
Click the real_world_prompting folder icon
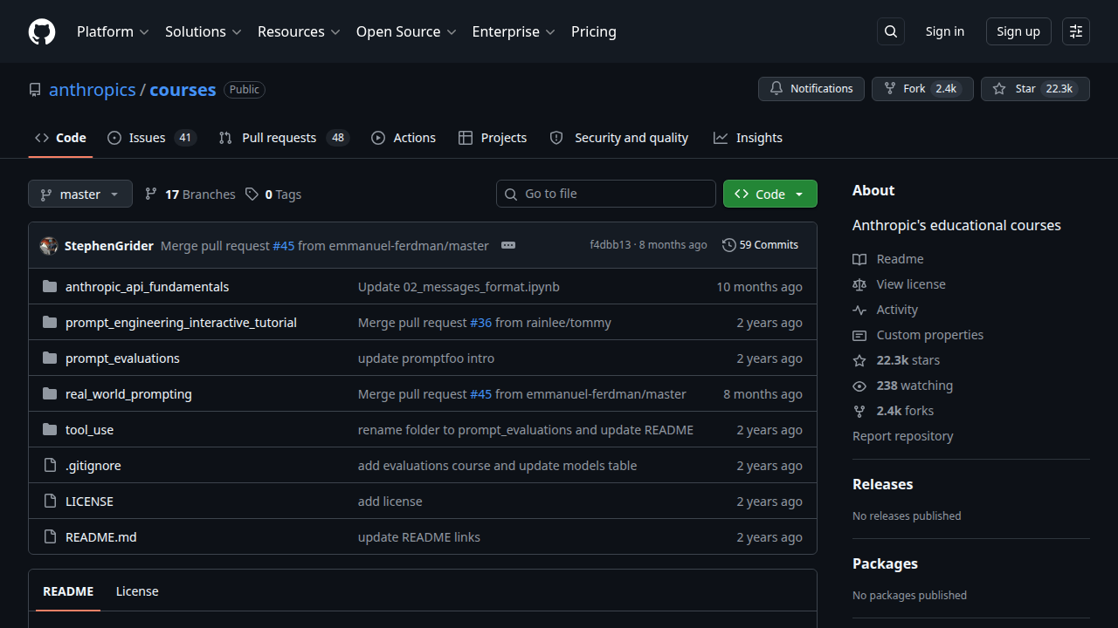click(50, 394)
